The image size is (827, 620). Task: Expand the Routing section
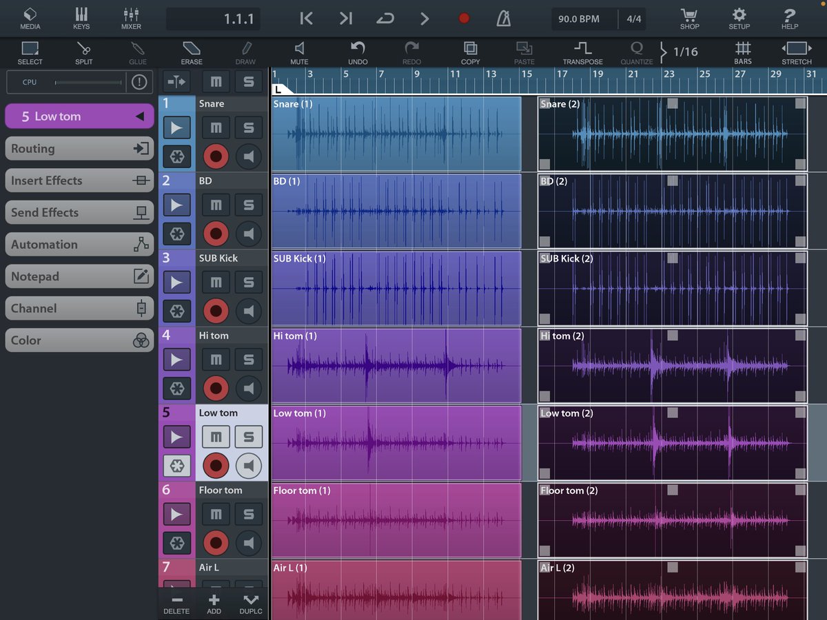(79, 148)
